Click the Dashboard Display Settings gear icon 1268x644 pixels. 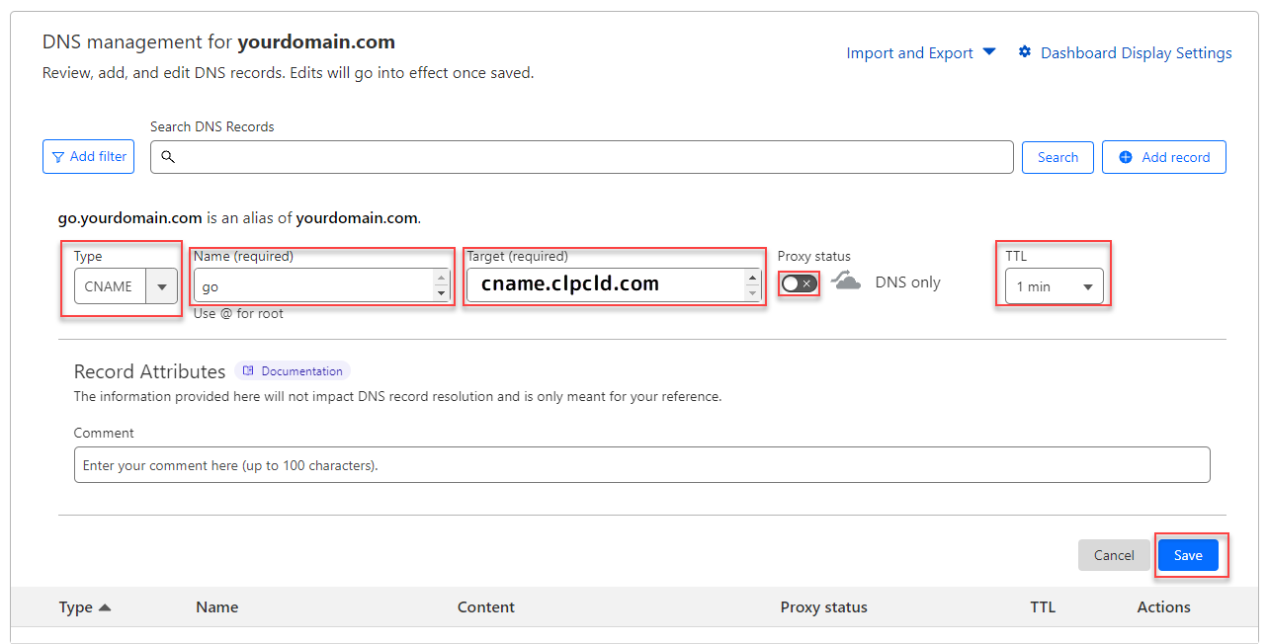pyautogui.click(x=1024, y=52)
